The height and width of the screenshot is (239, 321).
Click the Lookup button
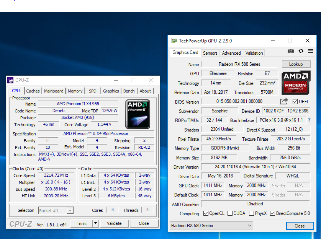coord(296,64)
